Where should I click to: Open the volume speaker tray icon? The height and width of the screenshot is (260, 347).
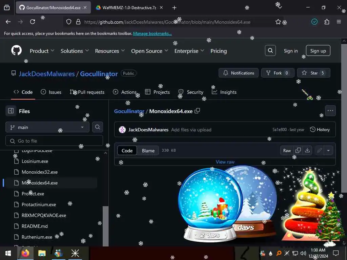(303, 253)
